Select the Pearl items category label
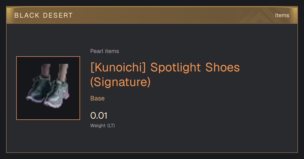The height and width of the screenshot is (159, 304). [105, 51]
